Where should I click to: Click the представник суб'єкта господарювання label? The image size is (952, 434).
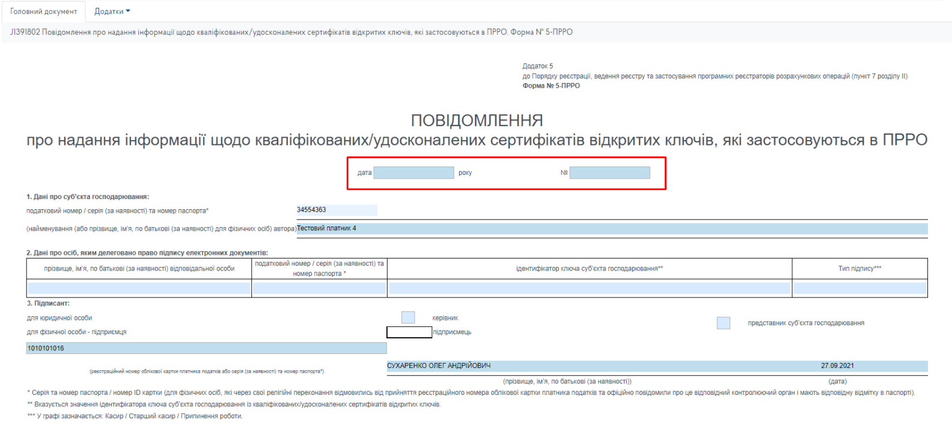tap(806, 323)
